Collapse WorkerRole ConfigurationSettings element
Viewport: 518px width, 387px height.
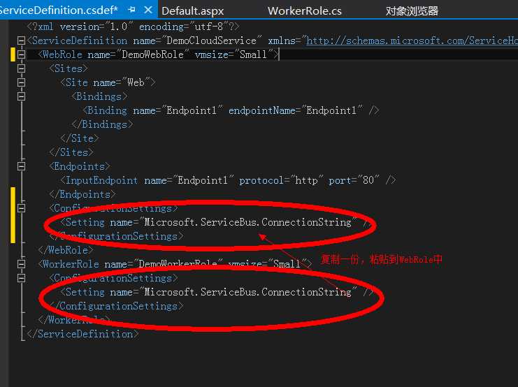pos(21,278)
